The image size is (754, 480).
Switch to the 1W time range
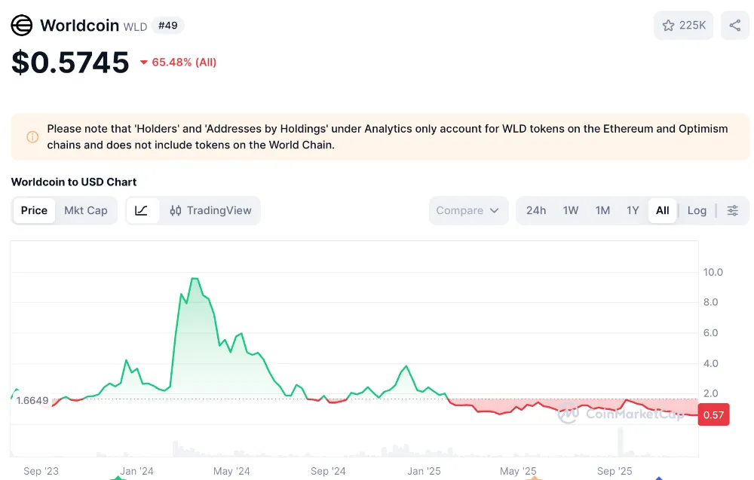(571, 211)
